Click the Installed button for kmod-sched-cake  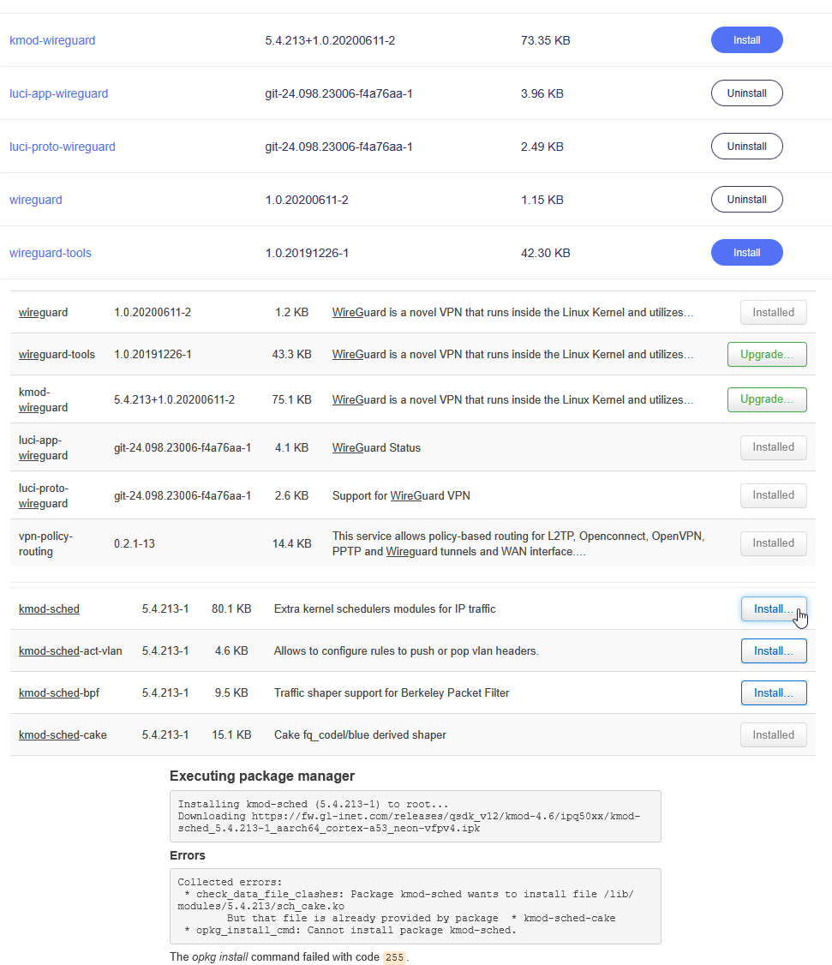(773, 734)
